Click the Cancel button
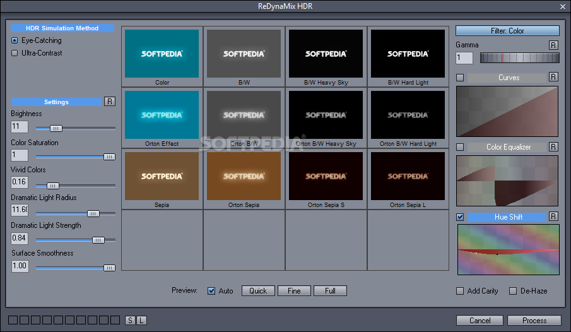 [x=480, y=321]
